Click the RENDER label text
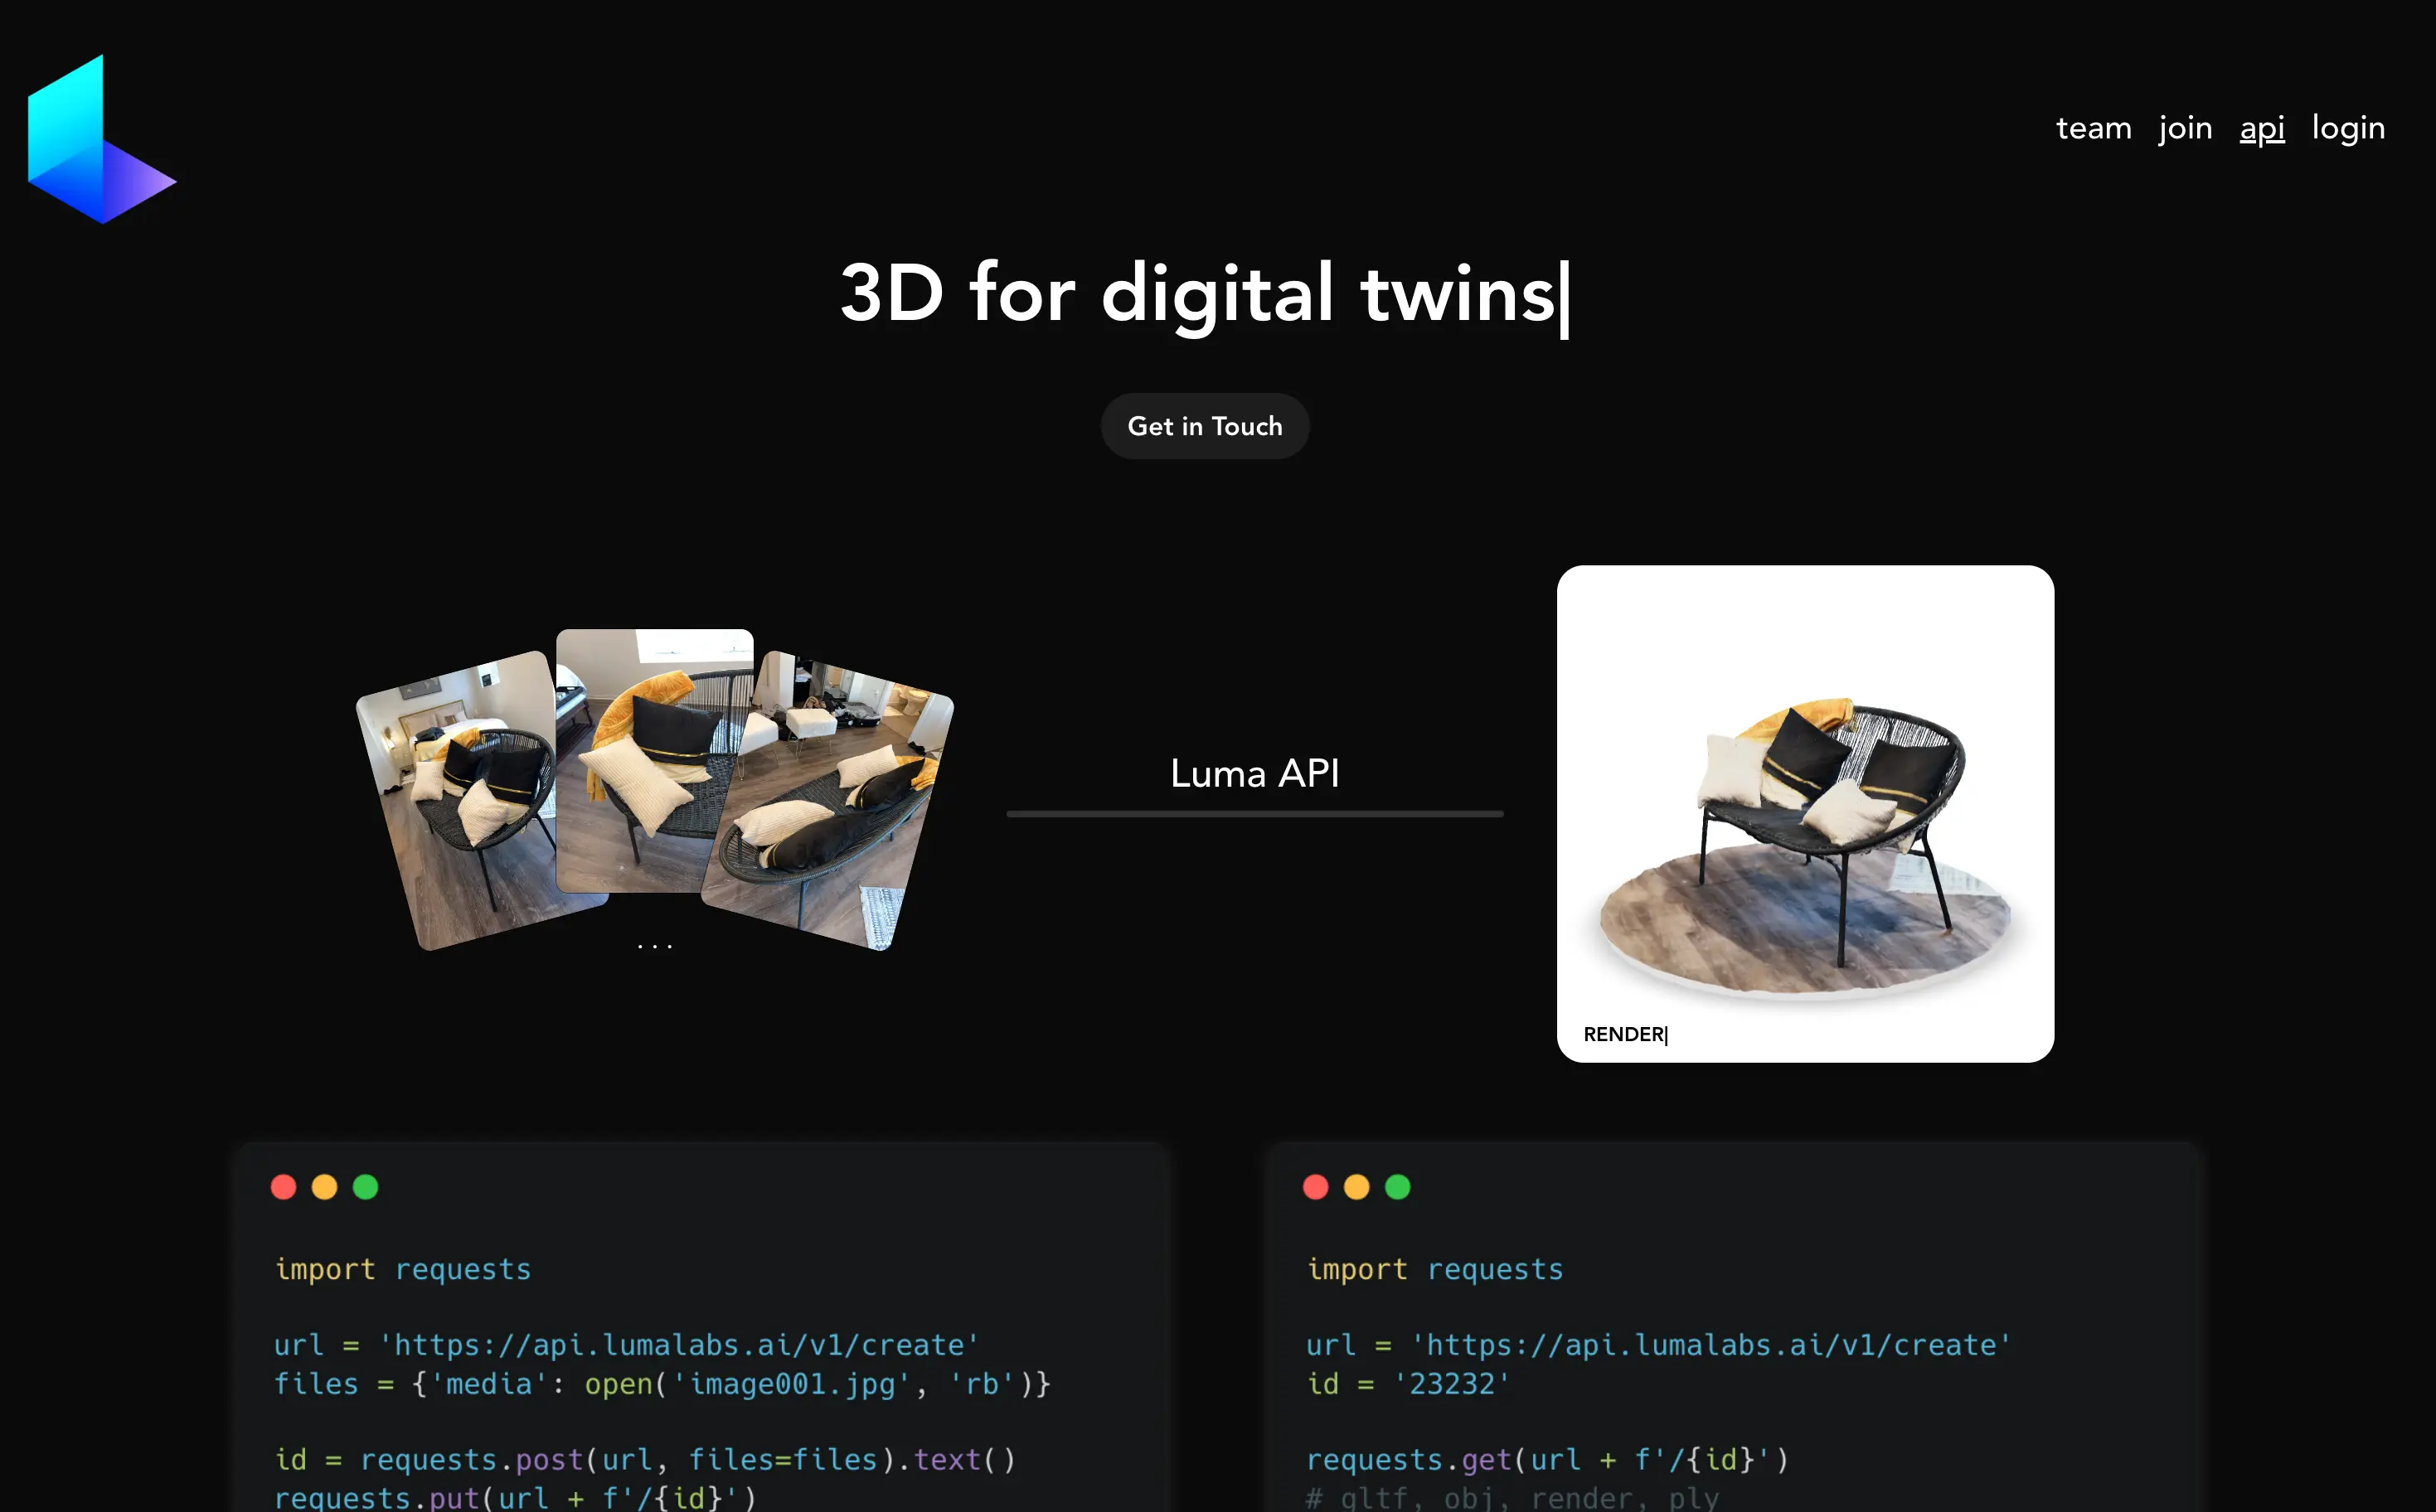This screenshot has width=2436, height=1512. pos(1623,1034)
